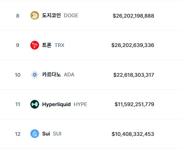Click the ADA ticker symbol
Viewport: 182px width, 152px height.
click(69, 75)
